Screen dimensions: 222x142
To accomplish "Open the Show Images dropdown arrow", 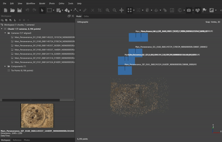I will point(215,10).
